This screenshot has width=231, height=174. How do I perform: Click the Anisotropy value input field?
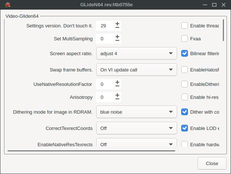pos(104,97)
